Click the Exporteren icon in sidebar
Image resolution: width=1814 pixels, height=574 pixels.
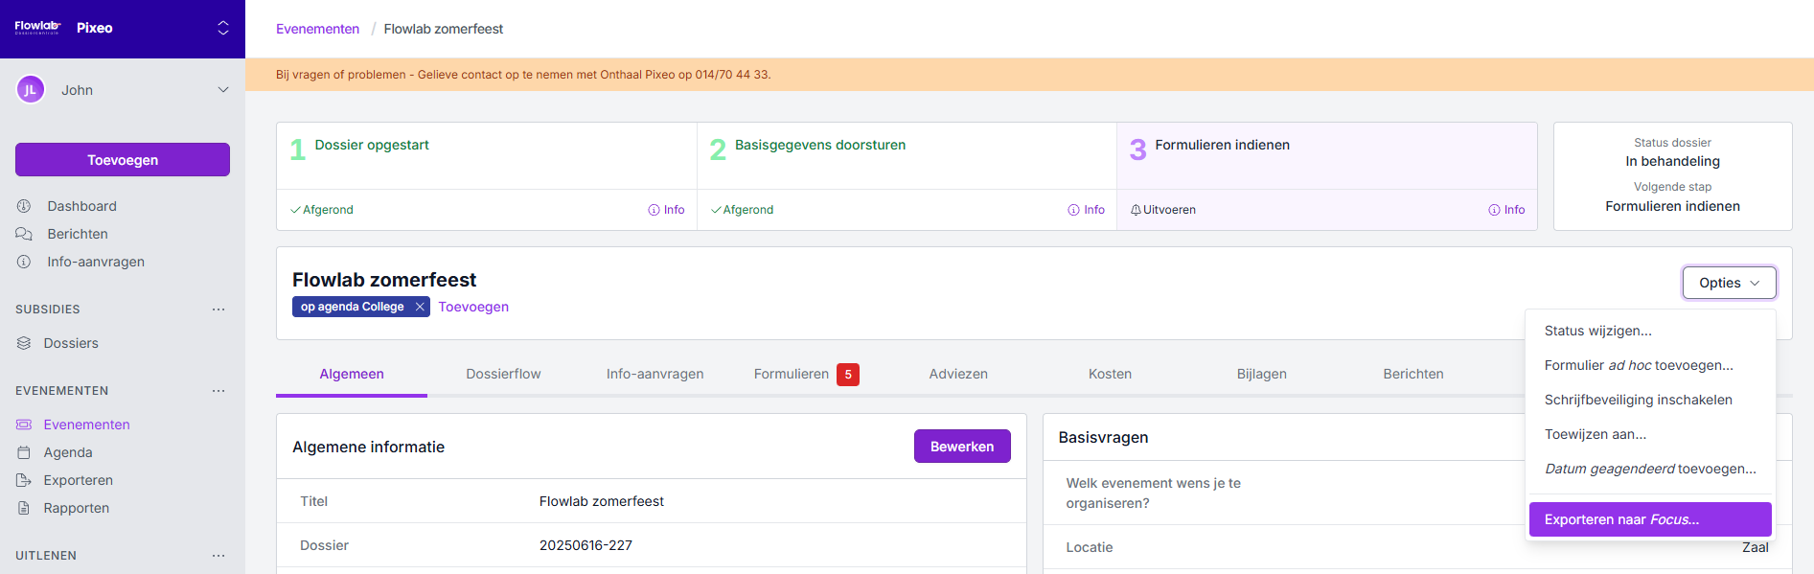point(24,480)
